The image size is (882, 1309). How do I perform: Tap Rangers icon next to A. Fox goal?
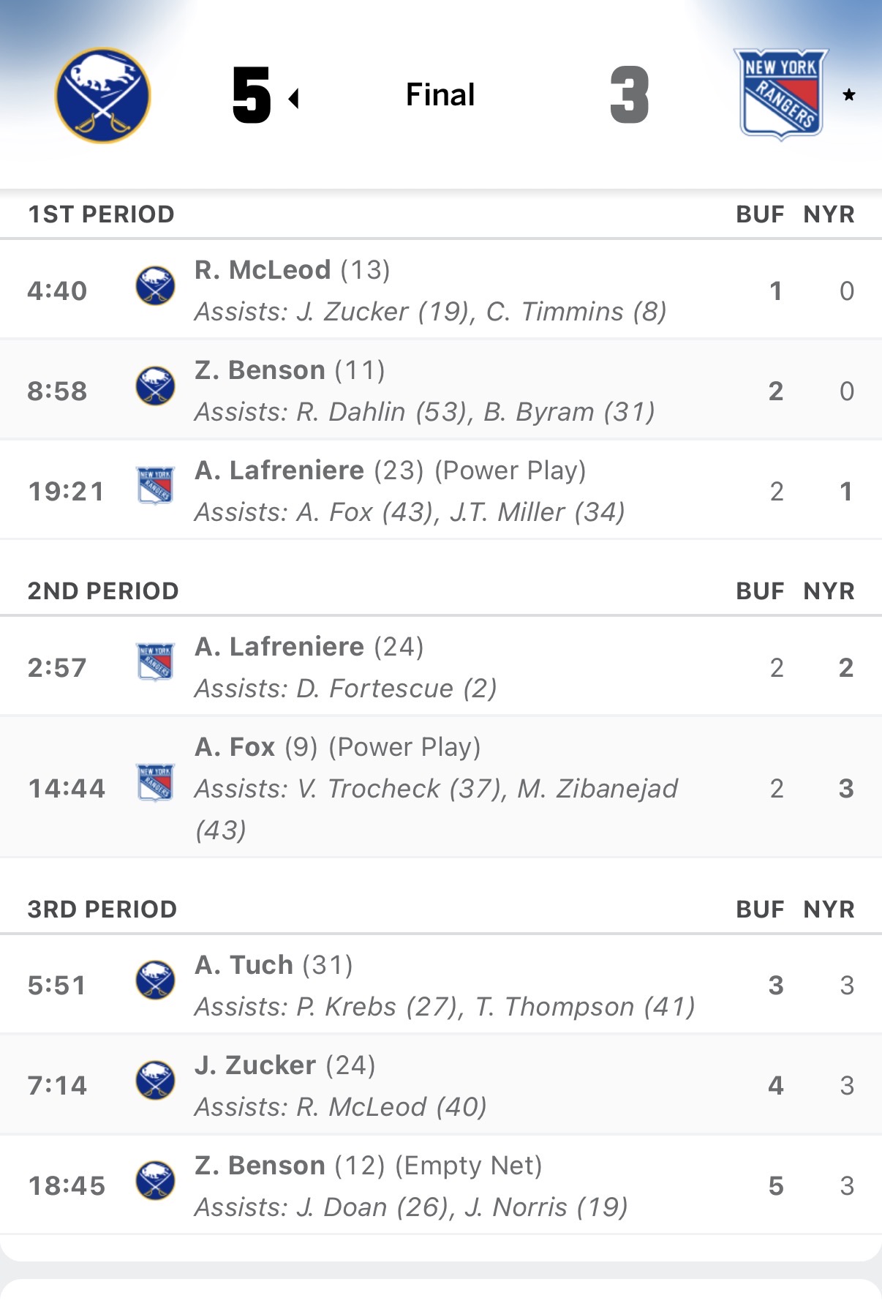155,783
